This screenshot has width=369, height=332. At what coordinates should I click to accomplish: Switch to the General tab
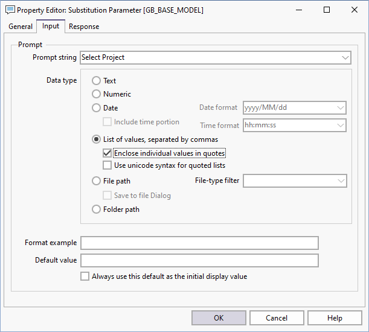21,27
